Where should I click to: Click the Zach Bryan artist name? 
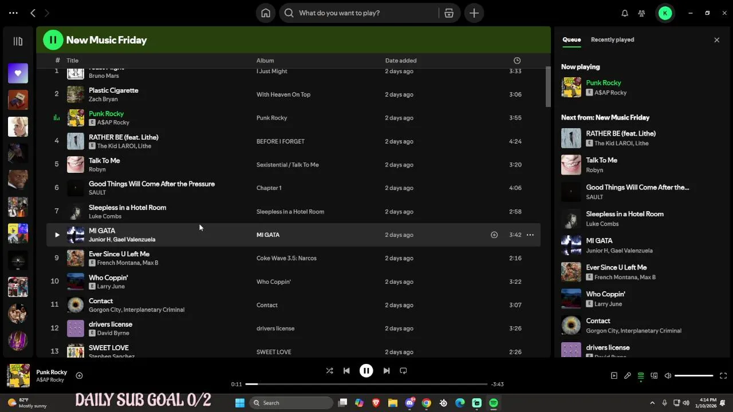tap(103, 99)
